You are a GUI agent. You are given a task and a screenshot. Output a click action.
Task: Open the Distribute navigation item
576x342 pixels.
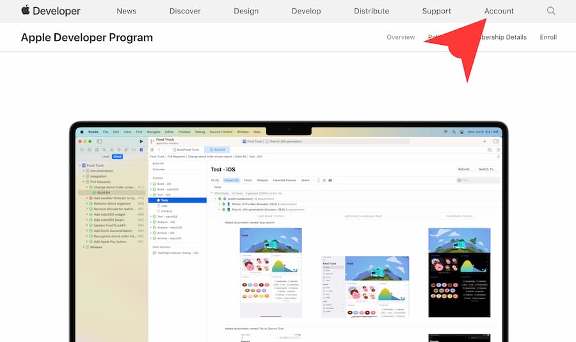[x=371, y=11]
